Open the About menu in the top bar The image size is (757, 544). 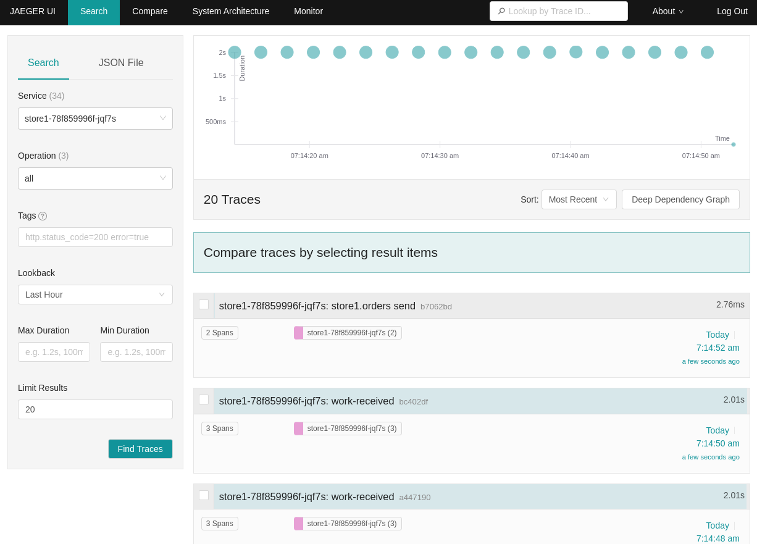coord(668,11)
